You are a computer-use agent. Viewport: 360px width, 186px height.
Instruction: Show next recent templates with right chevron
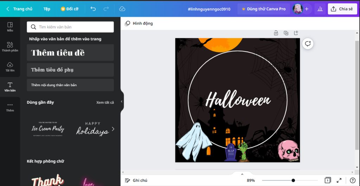(x=113, y=129)
